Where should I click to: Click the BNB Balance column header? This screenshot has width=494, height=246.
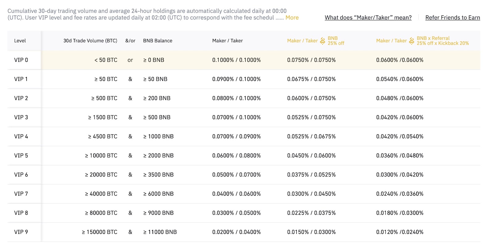[158, 41]
